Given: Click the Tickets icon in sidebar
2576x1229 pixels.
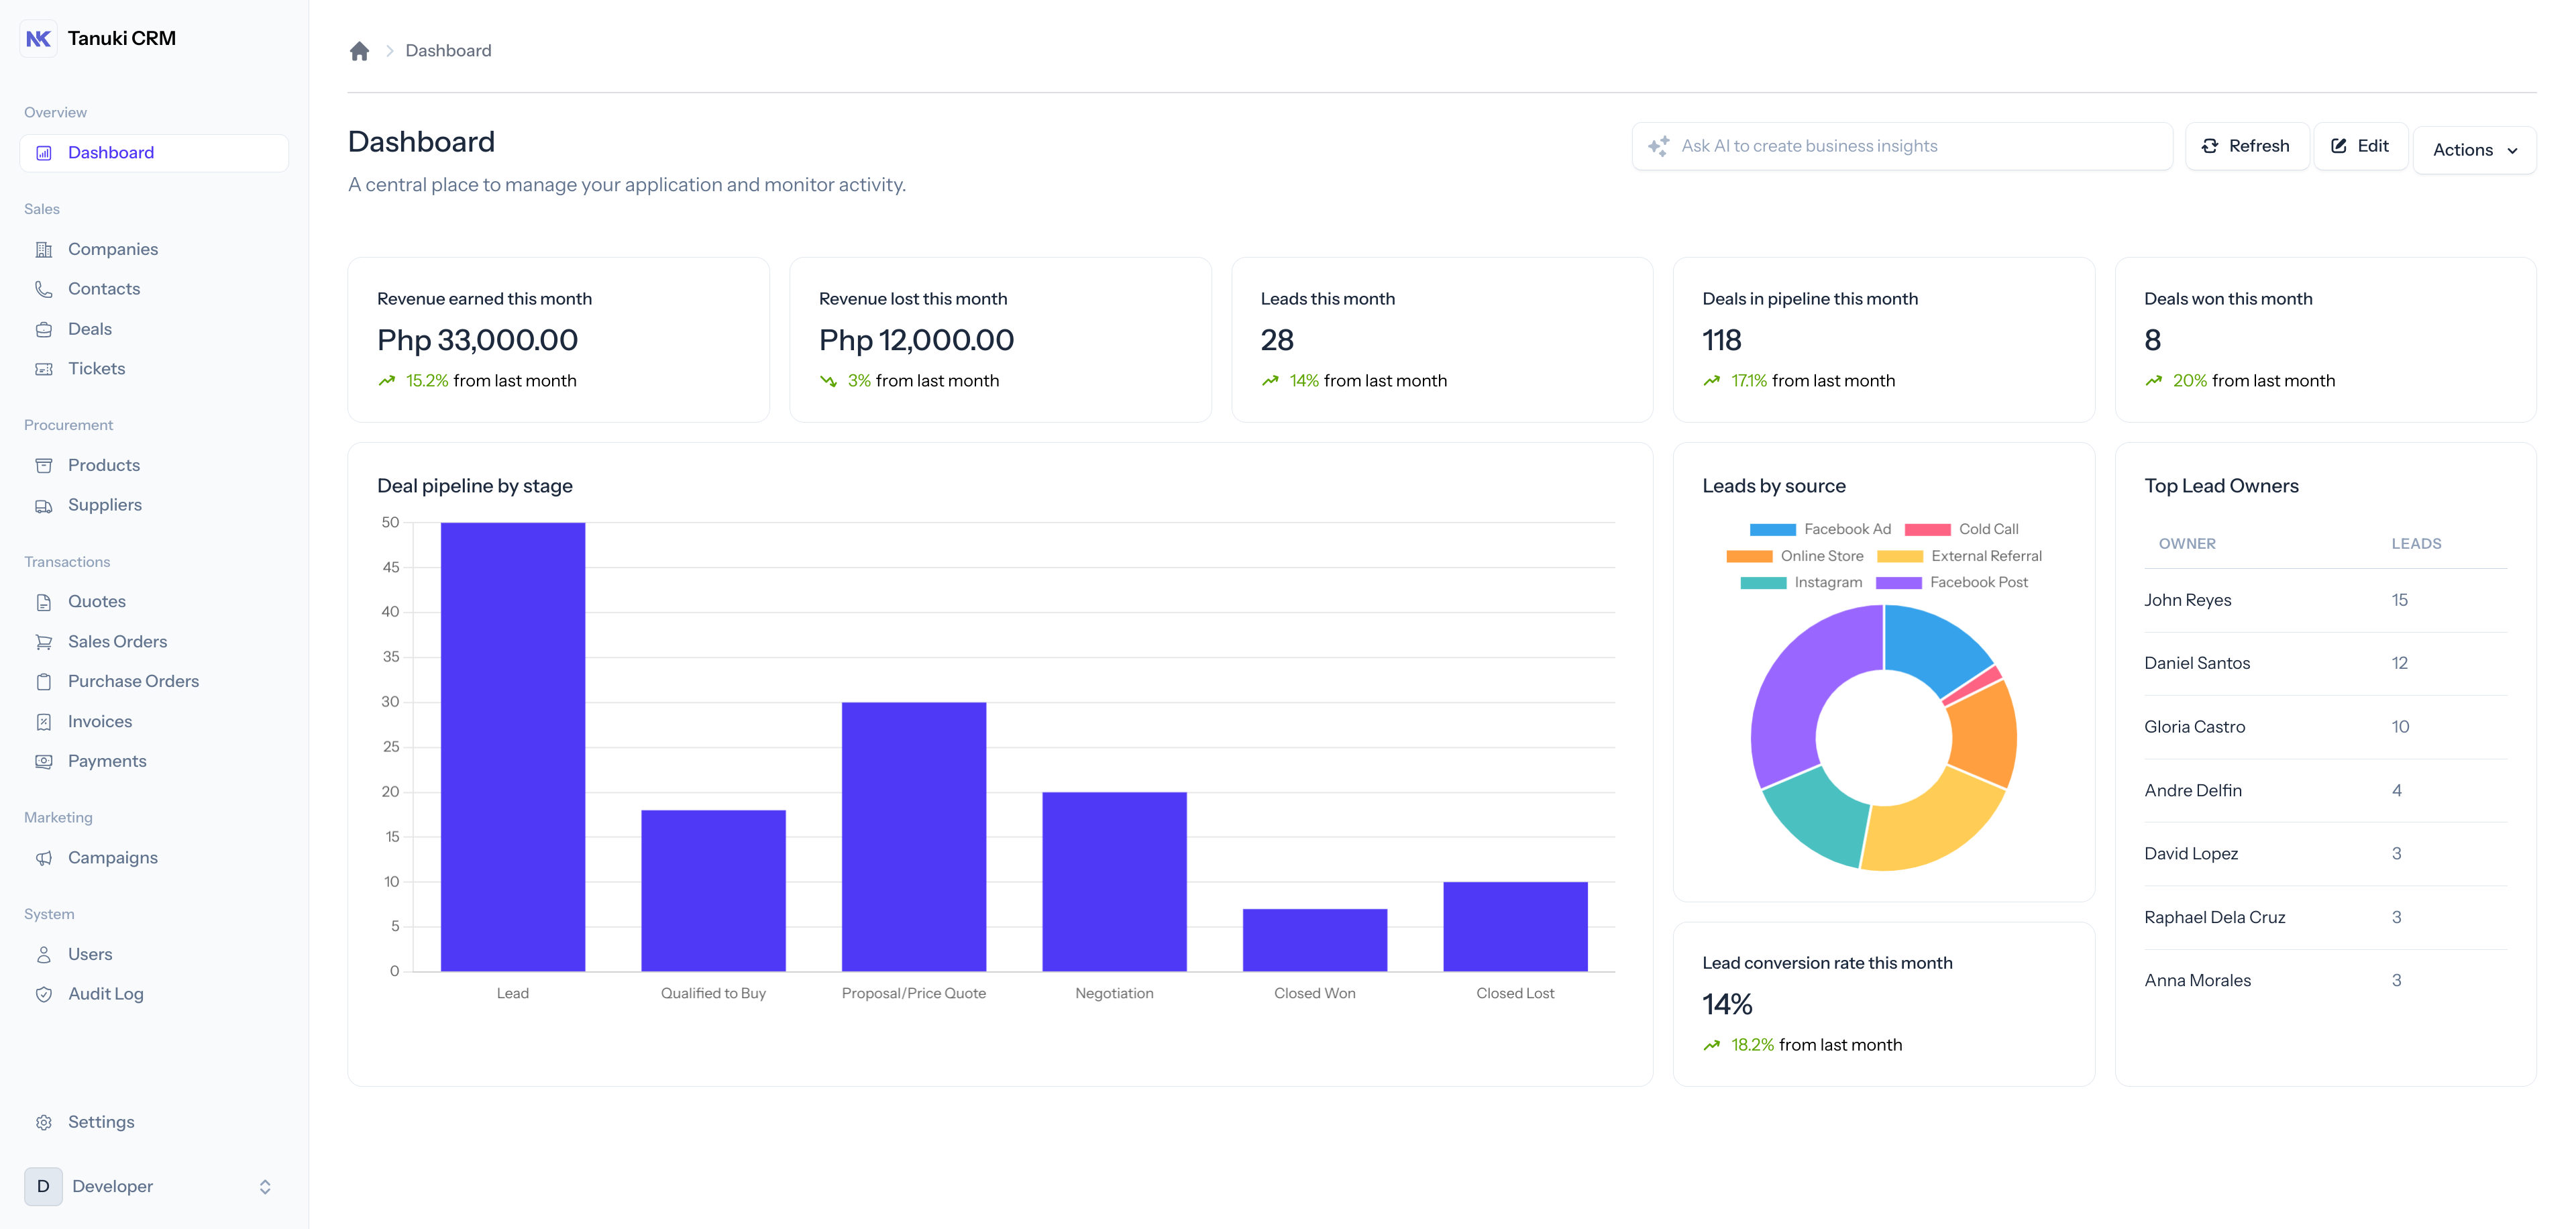Looking at the screenshot, I should (44, 369).
